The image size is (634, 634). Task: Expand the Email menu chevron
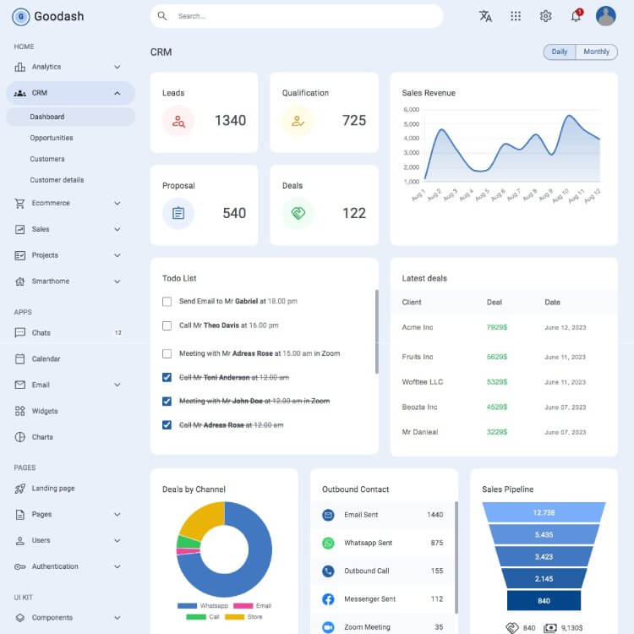point(118,385)
